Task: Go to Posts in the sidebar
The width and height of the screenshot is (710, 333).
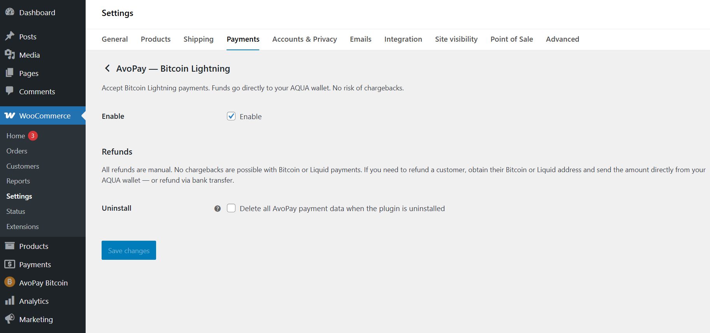Action: click(x=43, y=37)
